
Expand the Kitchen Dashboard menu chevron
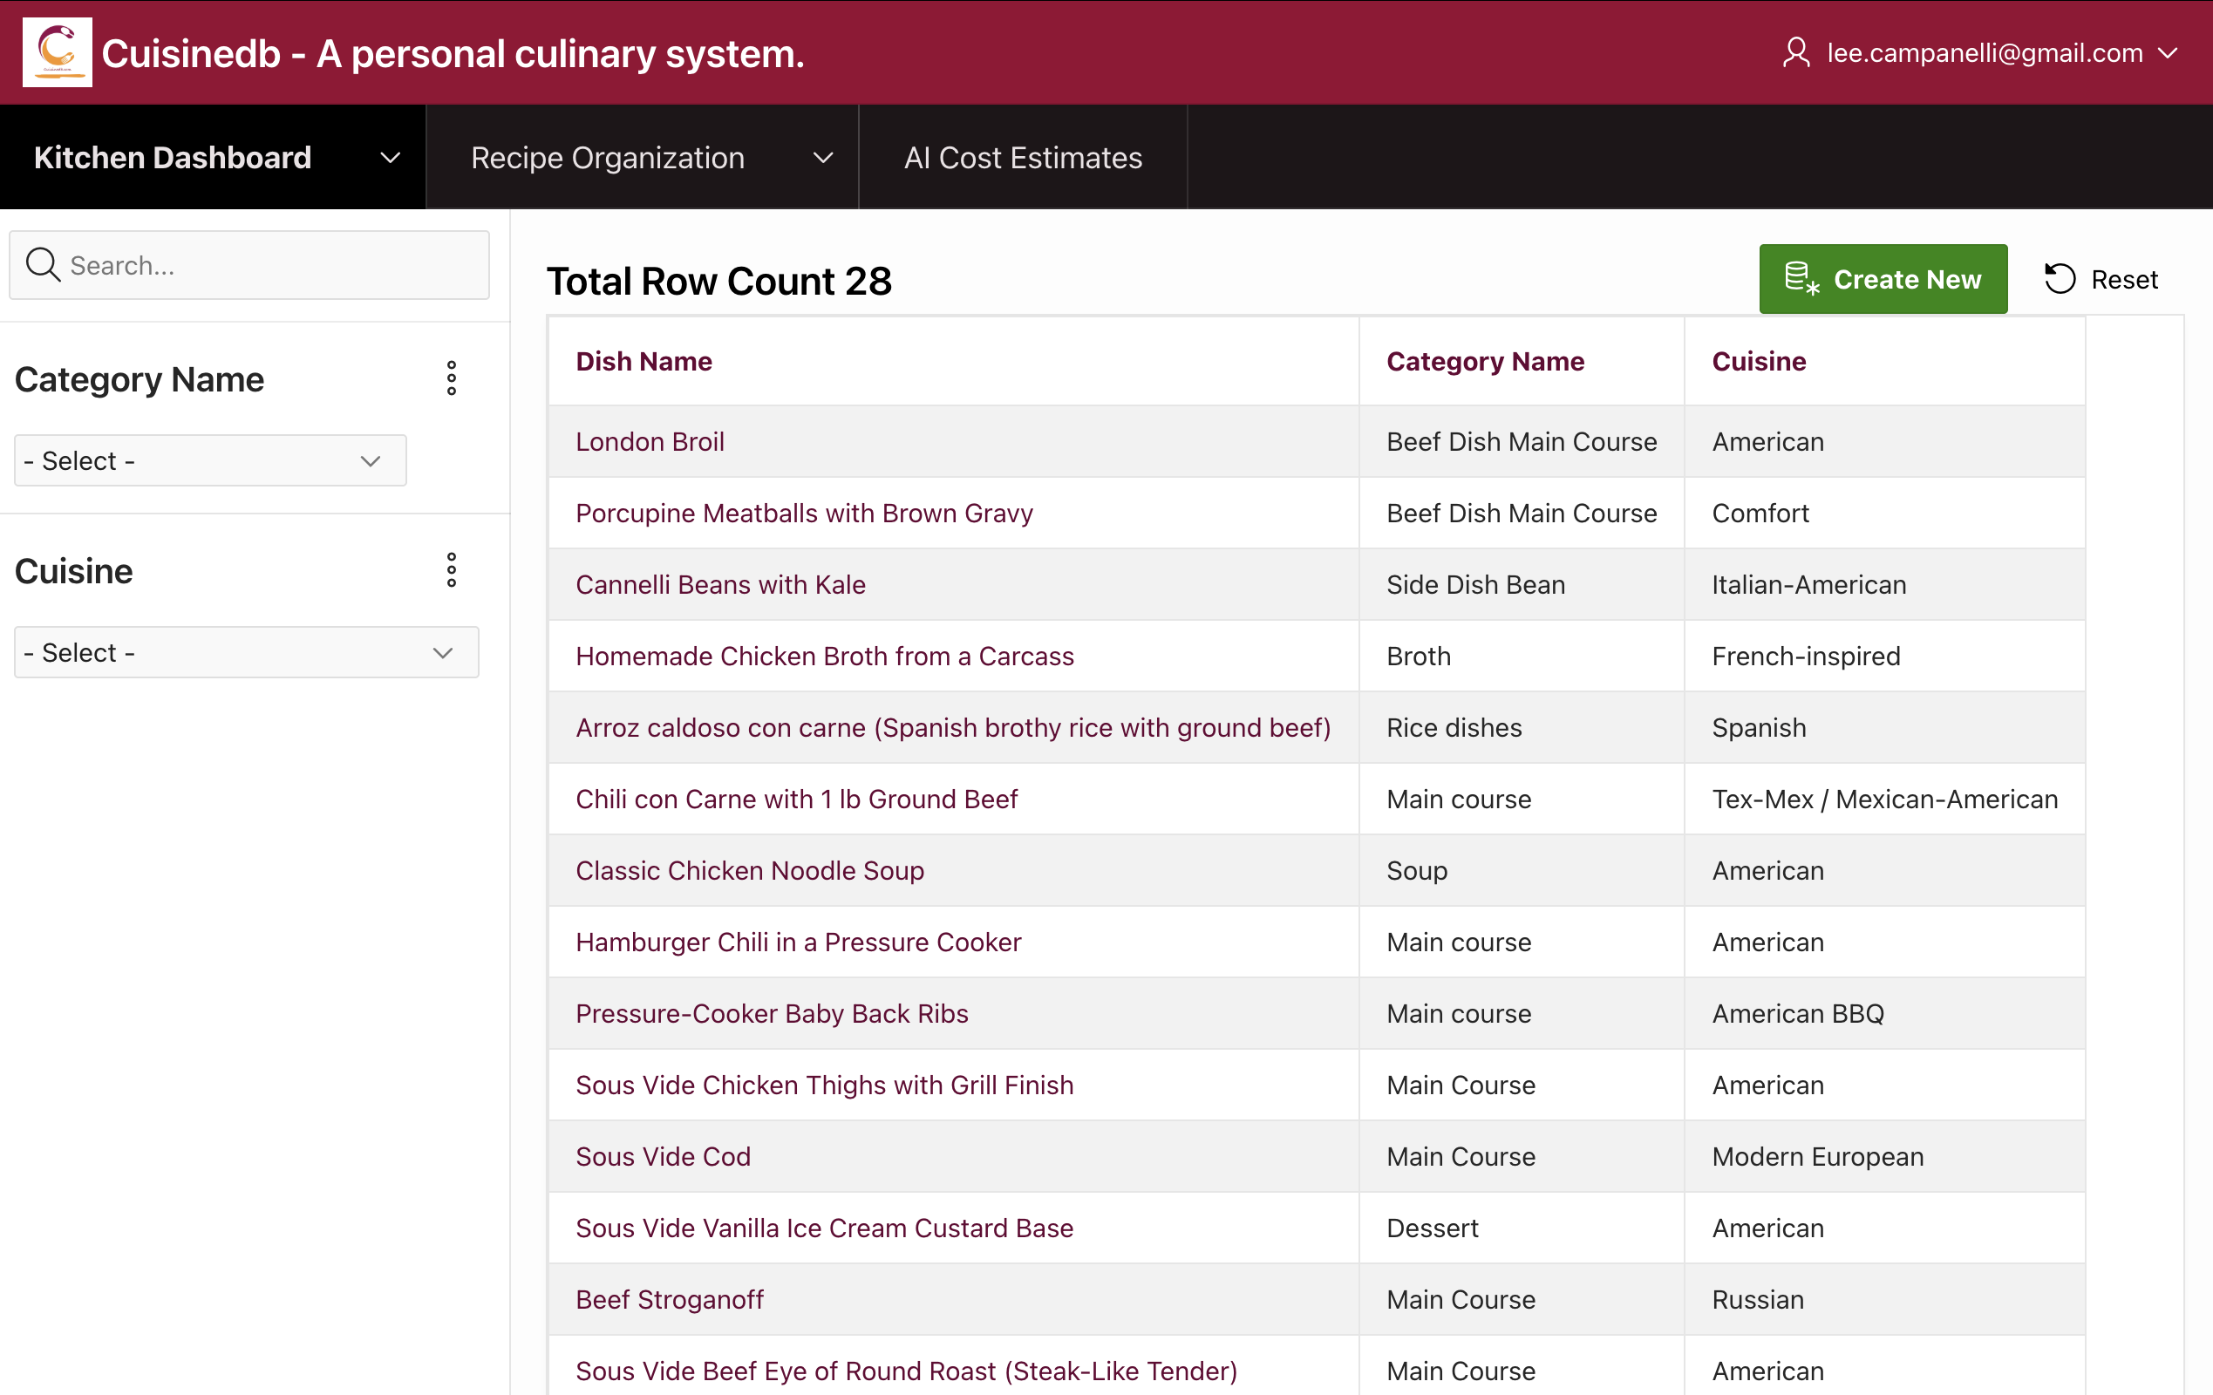click(389, 157)
